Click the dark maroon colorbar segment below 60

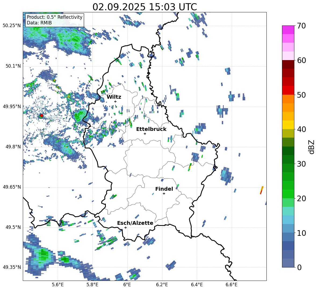tap(288, 64)
